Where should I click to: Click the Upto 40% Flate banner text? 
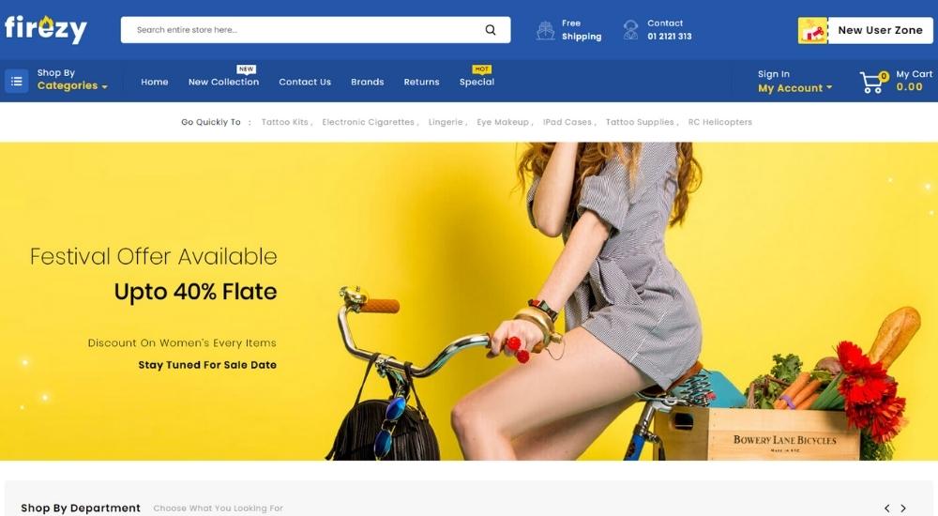point(196,292)
